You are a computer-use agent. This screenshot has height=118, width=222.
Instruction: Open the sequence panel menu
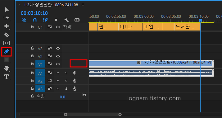(83, 5)
